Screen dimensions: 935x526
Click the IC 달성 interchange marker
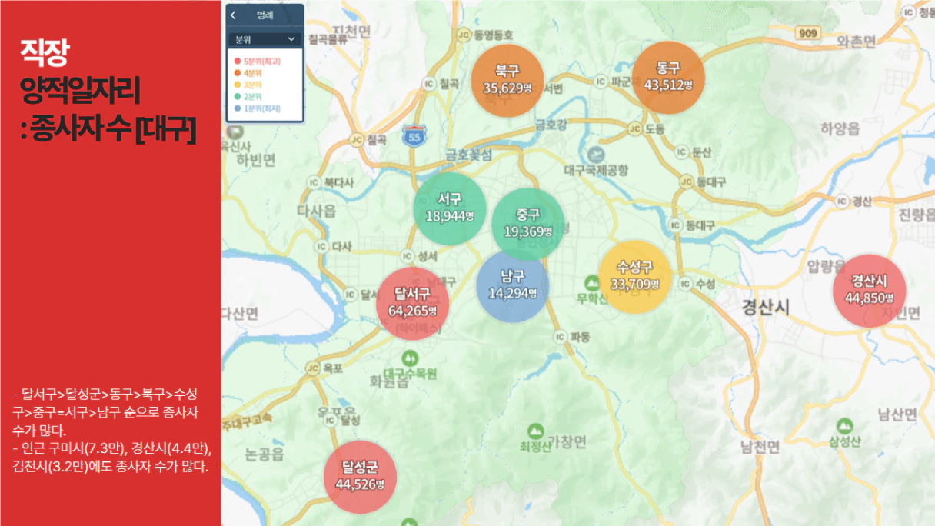(330, 421)
